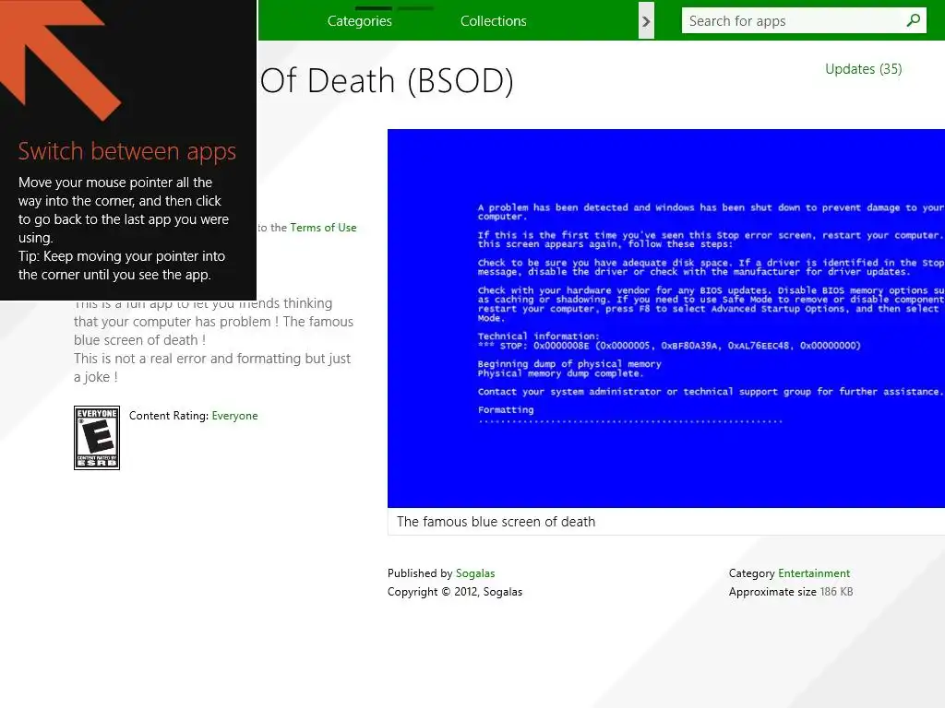Open Updates (35) link
The width and height of the screenshot is (945, 708).
pos(863,69)
